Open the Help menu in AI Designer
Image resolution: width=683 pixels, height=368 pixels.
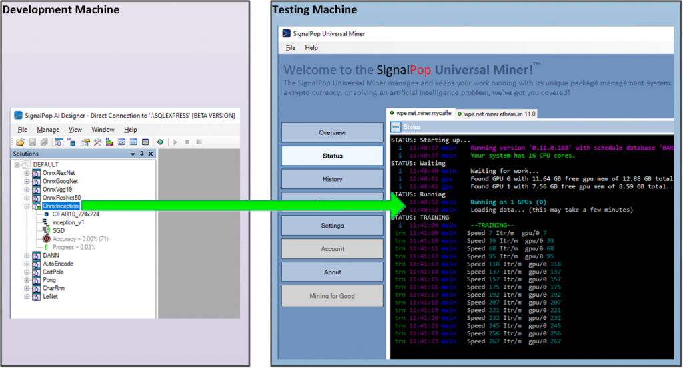(130, 130)
